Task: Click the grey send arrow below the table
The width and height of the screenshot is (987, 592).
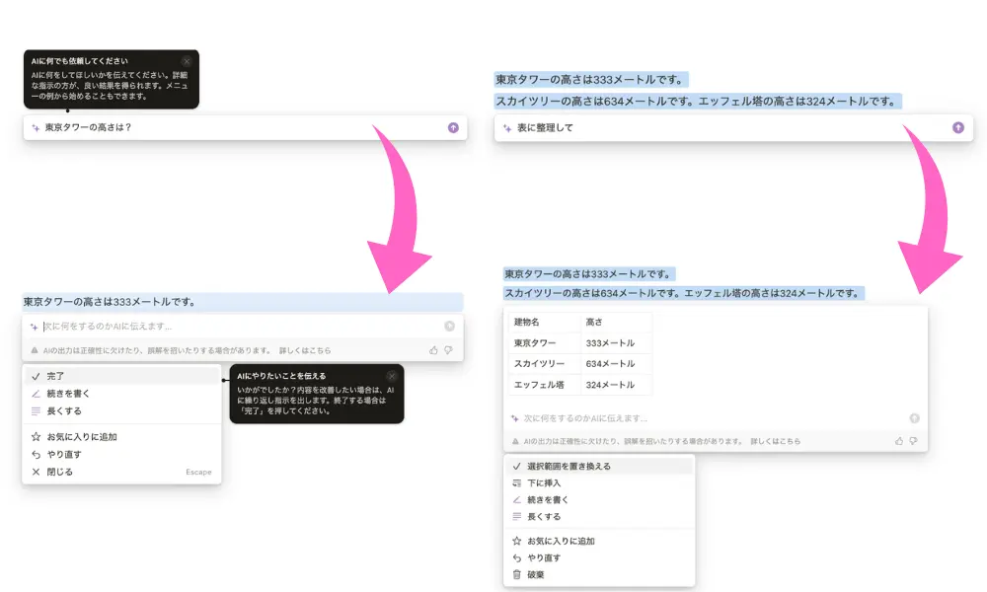Action: tap(914, 418)
